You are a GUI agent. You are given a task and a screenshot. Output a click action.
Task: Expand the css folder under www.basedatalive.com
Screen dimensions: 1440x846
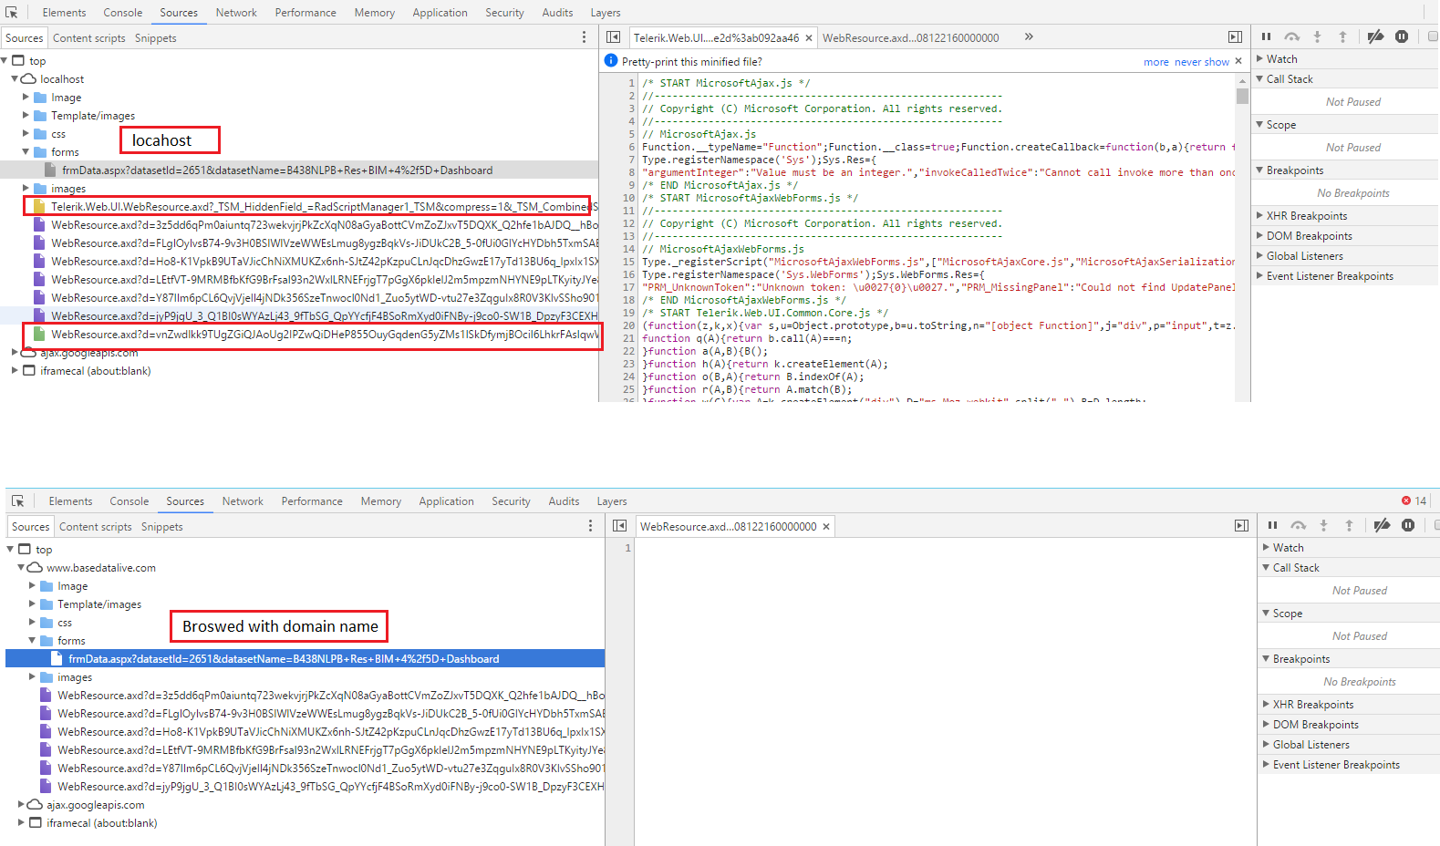(x=32, y=623)
